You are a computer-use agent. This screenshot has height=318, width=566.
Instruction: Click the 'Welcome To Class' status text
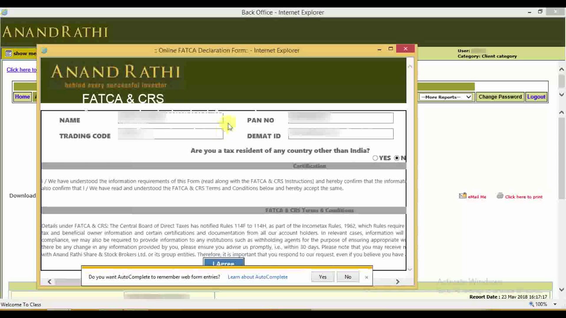21,304
